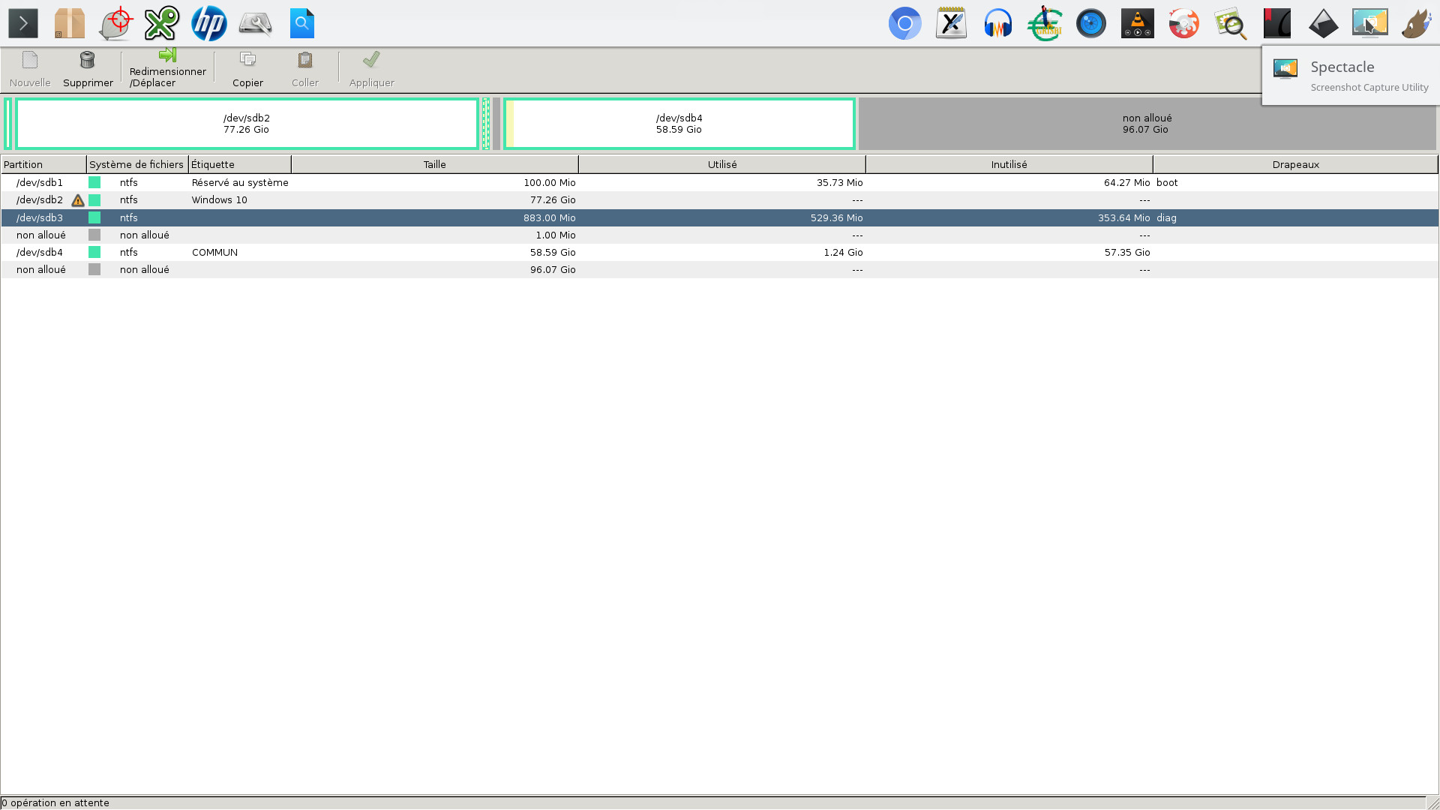Launch the VLC media player icon
Viewport: 1440px width, 810px height.
tap(1138, 23)
